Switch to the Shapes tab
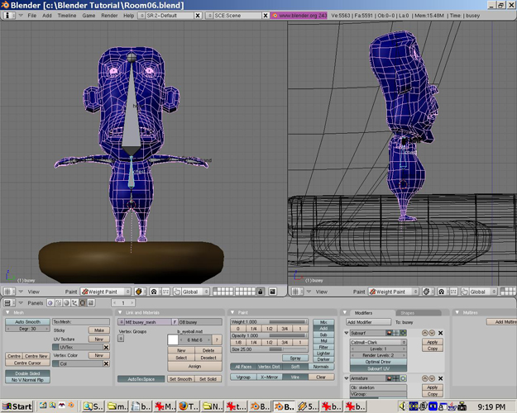 point(408,312)
